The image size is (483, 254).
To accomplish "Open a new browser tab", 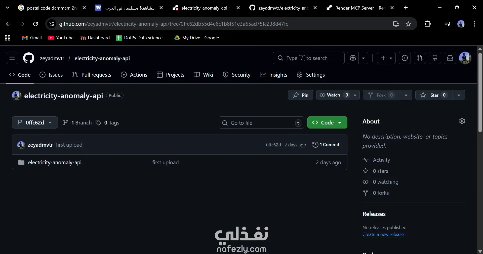I will pos(406,8).
